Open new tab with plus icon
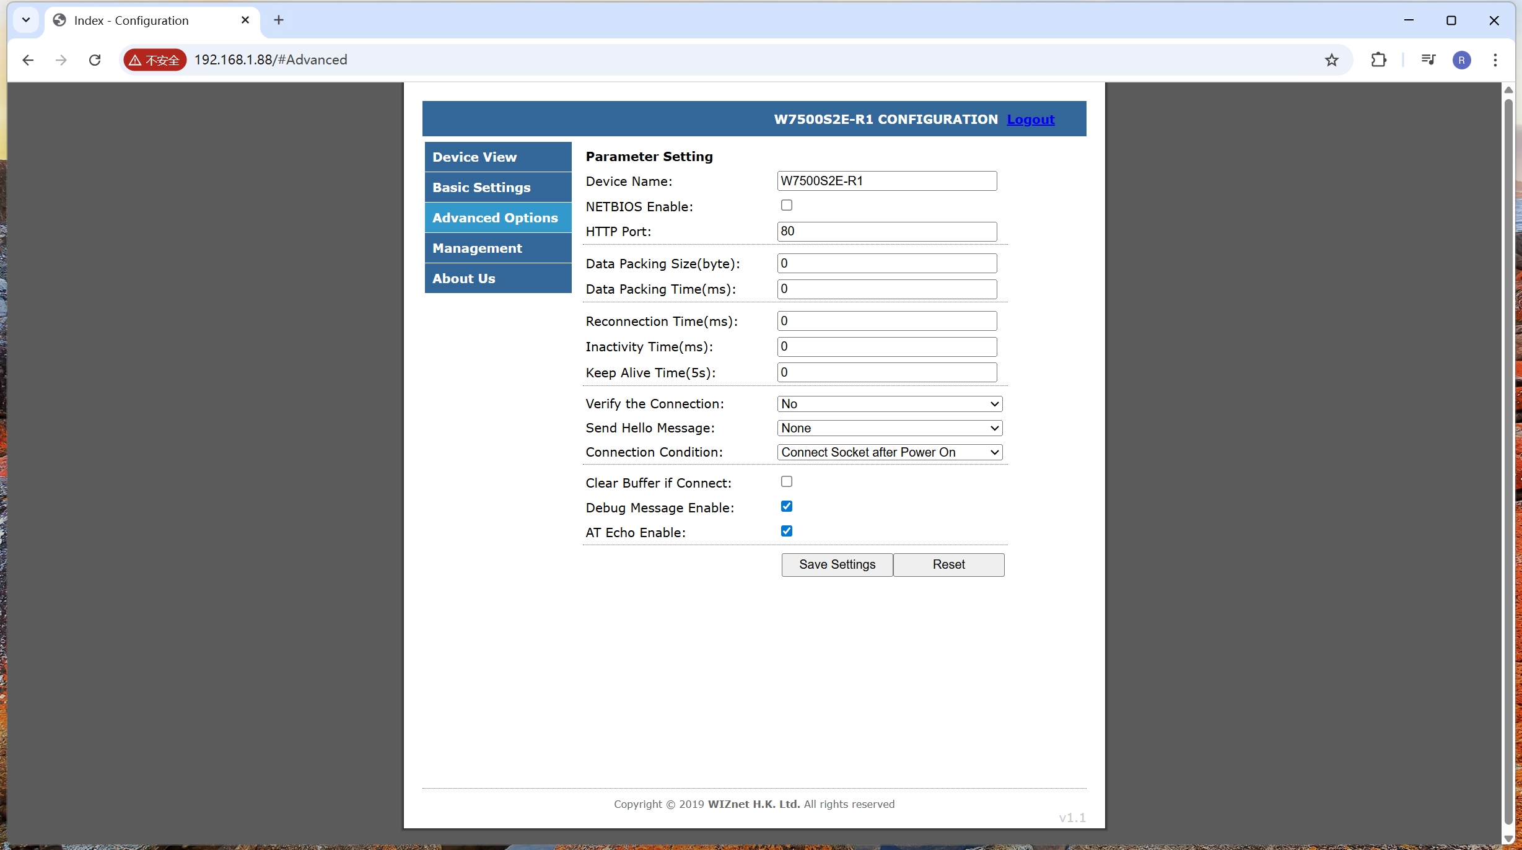The image size is (1522, 850). point(279,20)
